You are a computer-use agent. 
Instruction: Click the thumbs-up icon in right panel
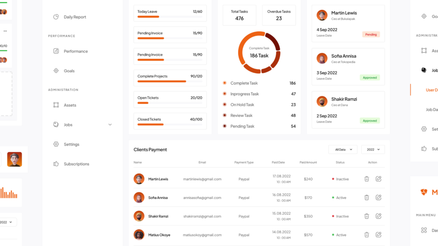[424, 148]
